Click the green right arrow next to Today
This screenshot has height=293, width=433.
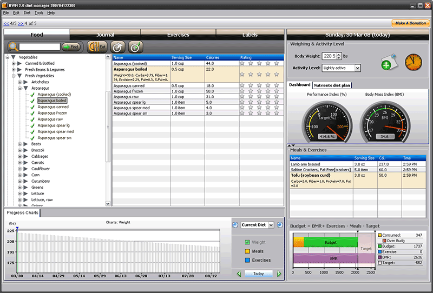pos(279,274)
